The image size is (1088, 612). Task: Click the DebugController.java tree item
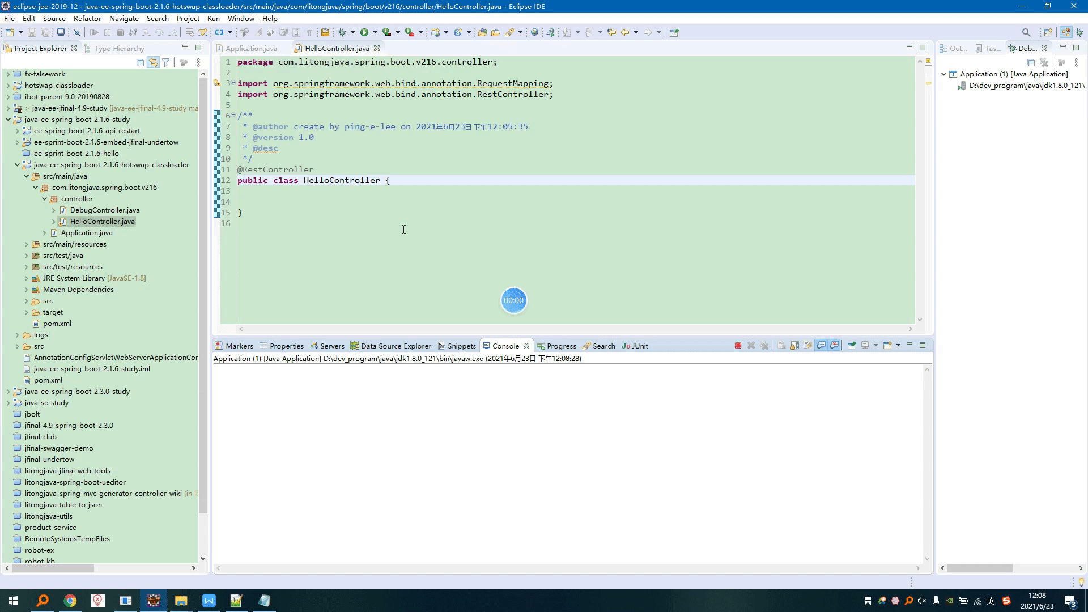(105, 210)
